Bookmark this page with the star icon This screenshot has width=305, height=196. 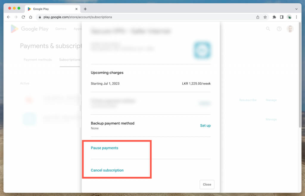click(x=265, y=17)
